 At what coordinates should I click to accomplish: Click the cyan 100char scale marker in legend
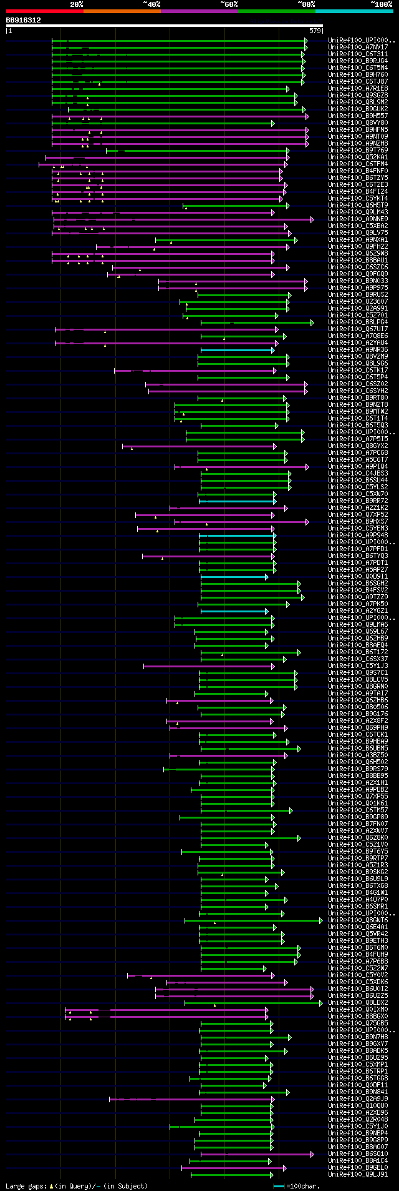279,1185
